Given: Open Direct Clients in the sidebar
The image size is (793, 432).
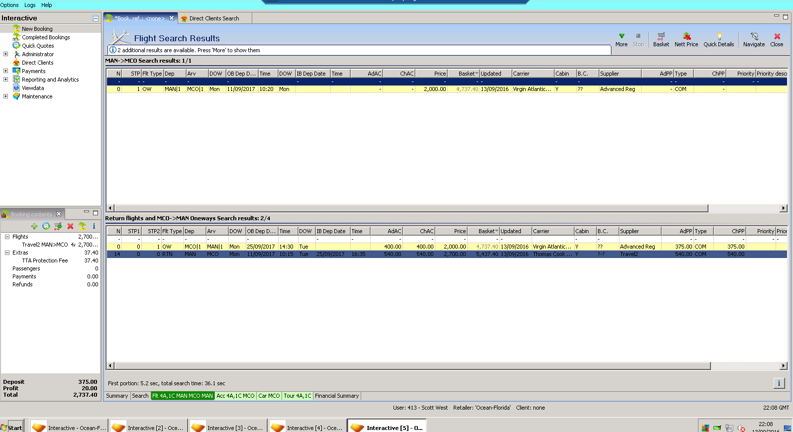Looking at the screenshot, I should (38, 63).
